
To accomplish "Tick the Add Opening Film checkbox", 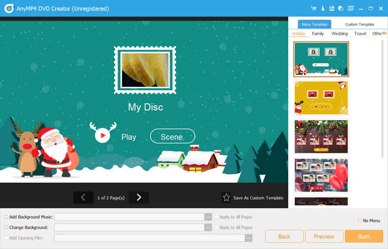I will coord(7,238).
